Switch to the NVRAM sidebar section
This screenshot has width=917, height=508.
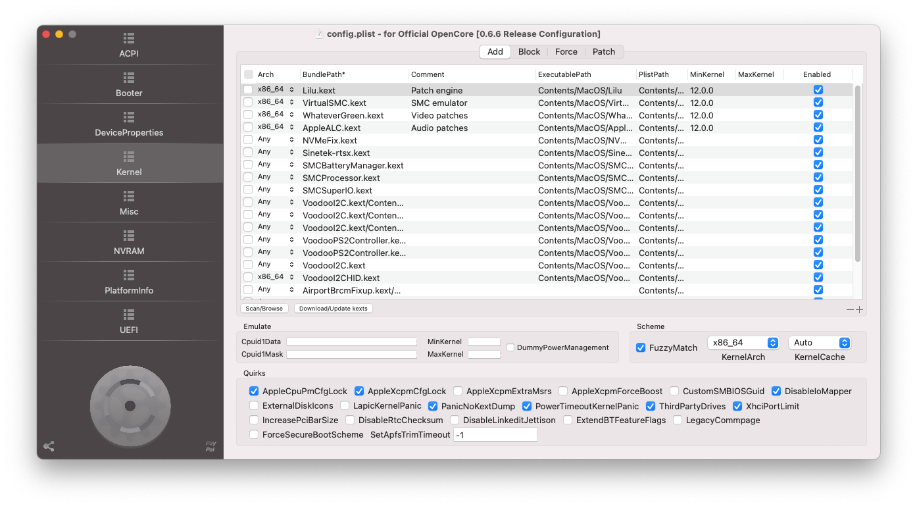coord(129,242)
